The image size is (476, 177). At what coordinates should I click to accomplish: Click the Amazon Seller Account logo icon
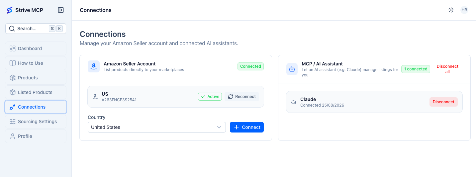94,66
